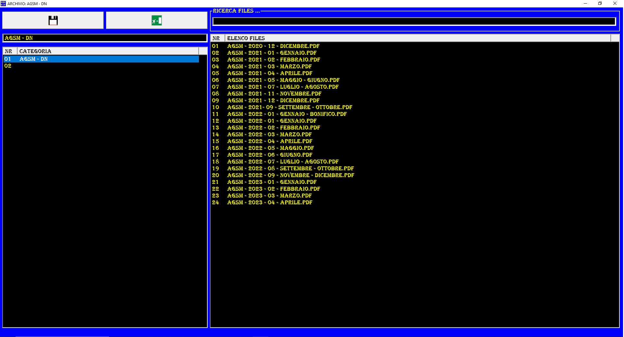Select file AGSM - 2022 - 03 - MARZO.PDF

(x=269, y=134)
